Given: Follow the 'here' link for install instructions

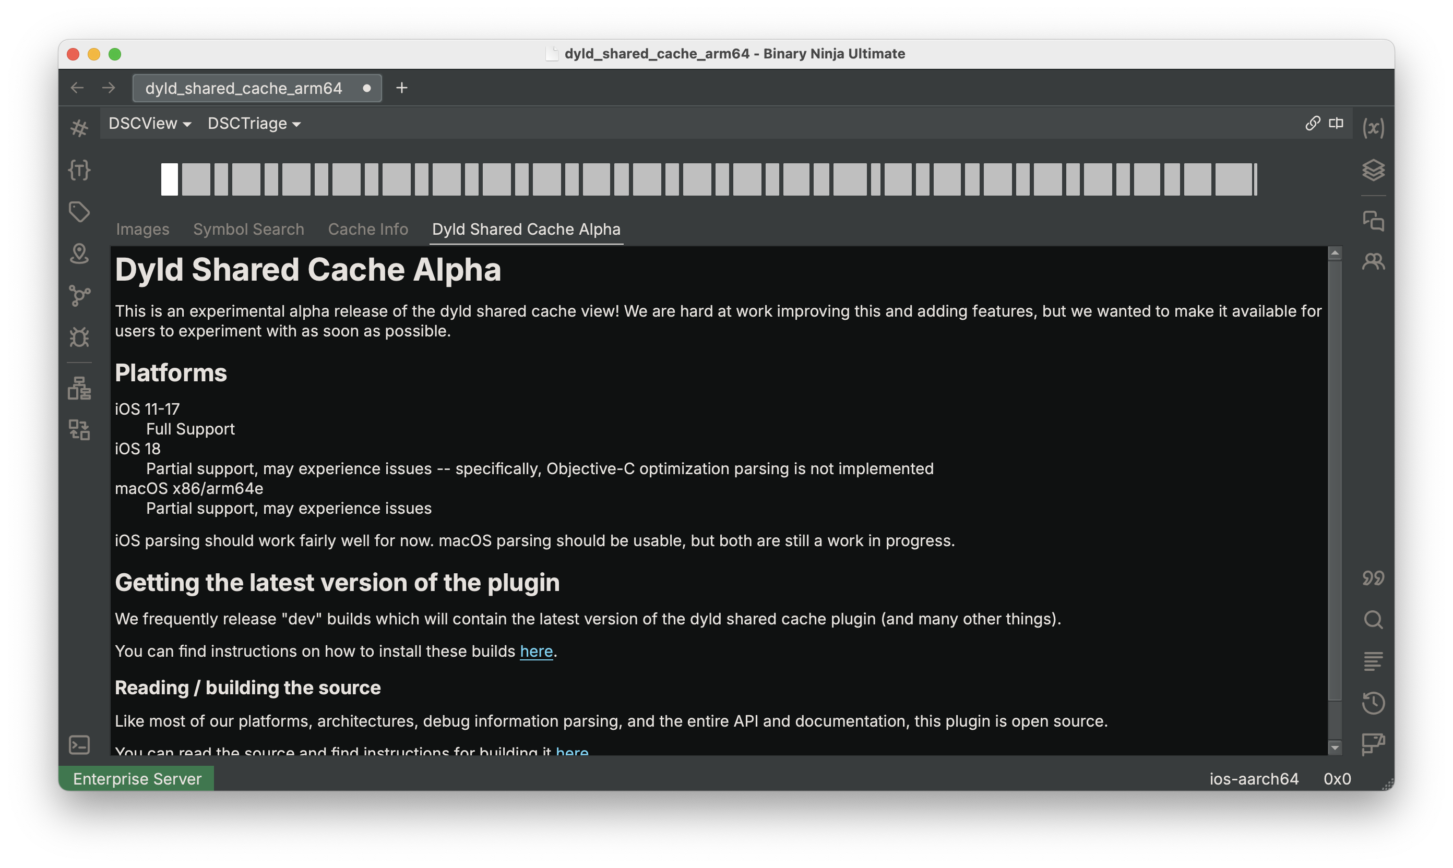Looking at the screenshot, I should pos(536,651).
